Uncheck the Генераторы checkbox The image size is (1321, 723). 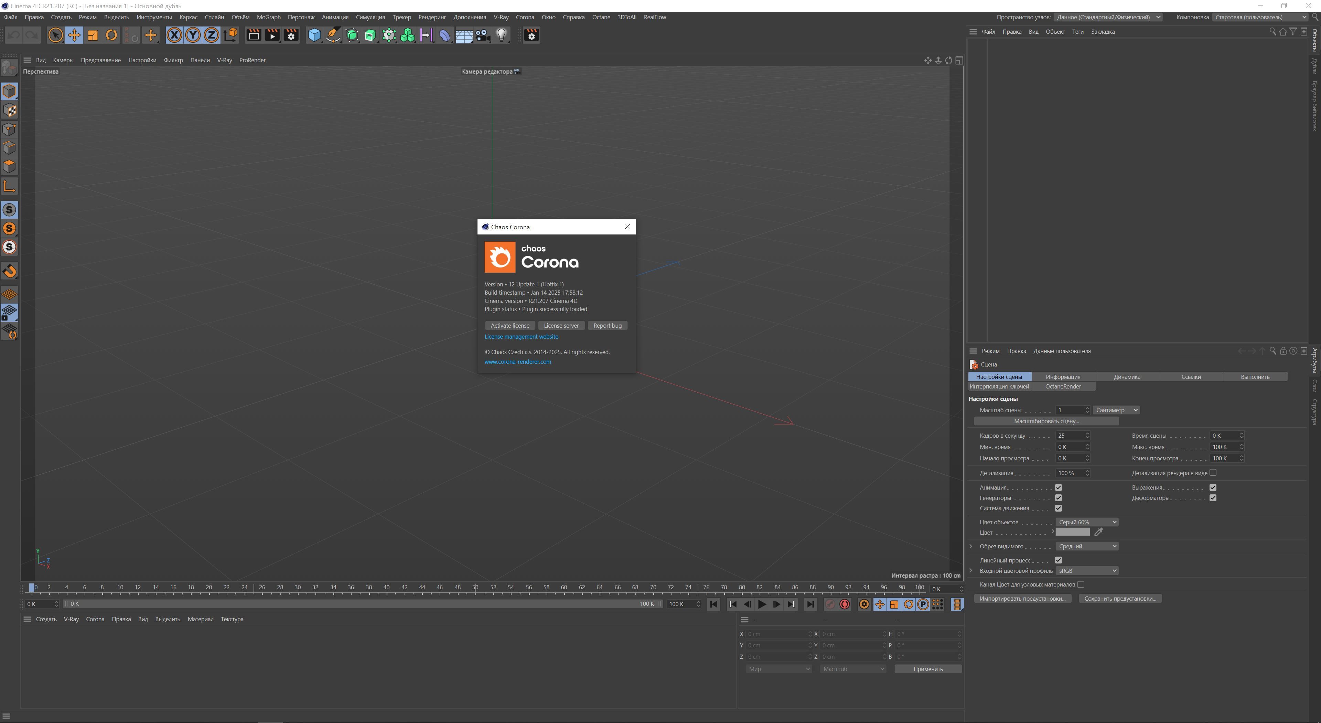click(x=1059, y=498)
